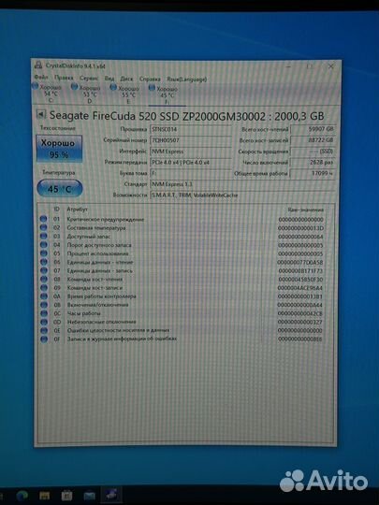
Task: Click total host reads value 59907 GB
Action: pyautogui.click(x=313, y=129)
